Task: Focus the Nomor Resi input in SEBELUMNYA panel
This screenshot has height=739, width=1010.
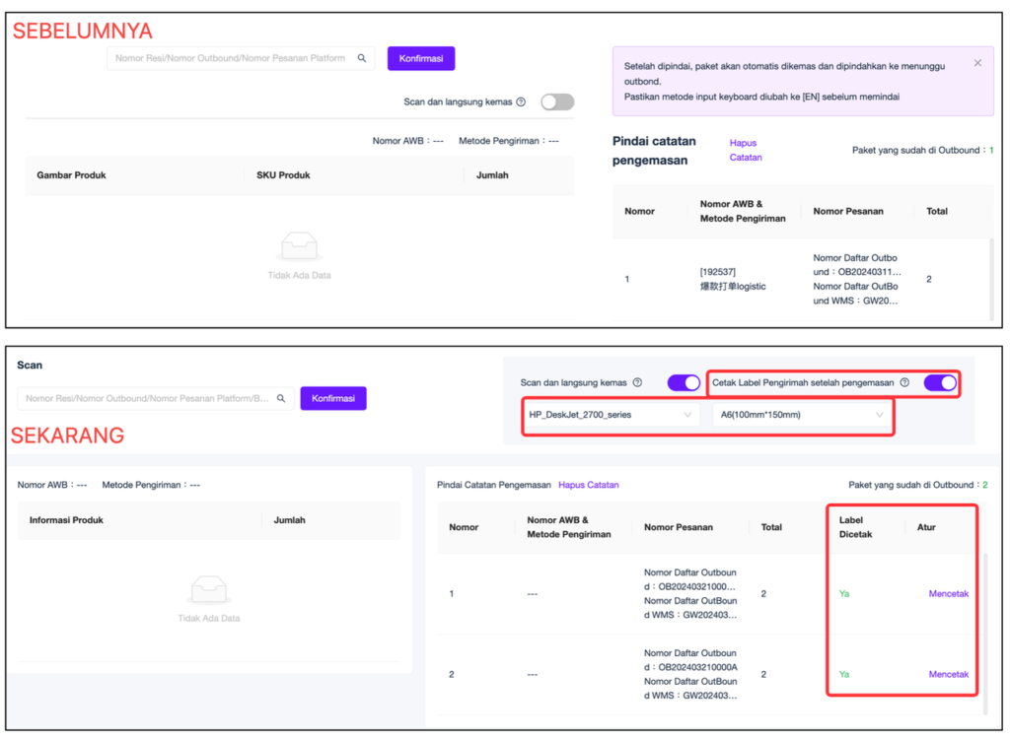Action: click(232, 58)
